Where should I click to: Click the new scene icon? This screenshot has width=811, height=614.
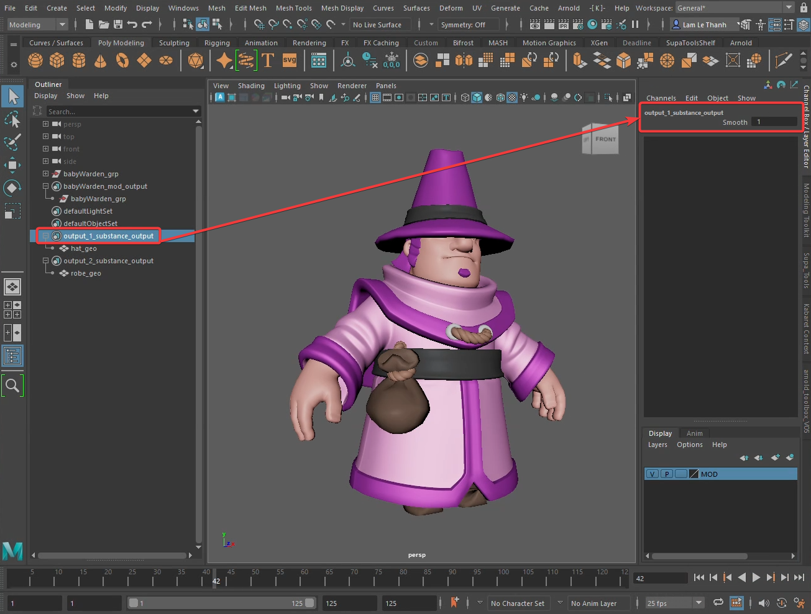click(89, 25)
